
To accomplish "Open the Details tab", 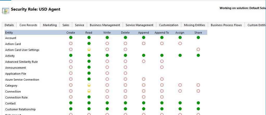I will (x=9, y=25).
